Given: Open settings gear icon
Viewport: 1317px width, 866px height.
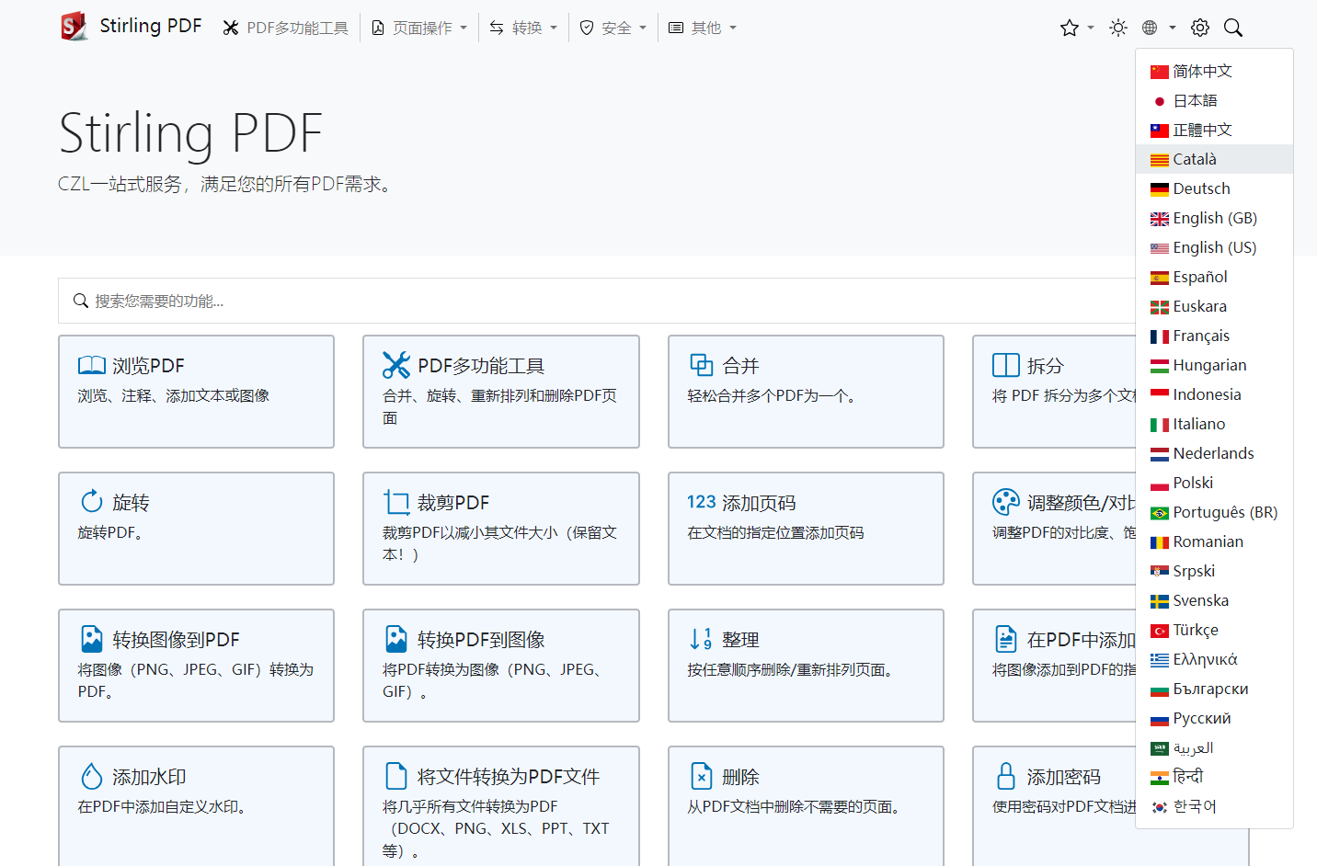Looking at the screenshot, I should point(1200,28).
